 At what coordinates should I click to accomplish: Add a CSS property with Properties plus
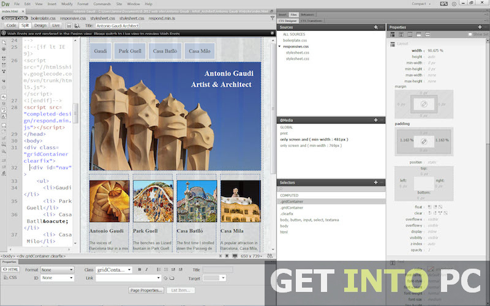480,27
